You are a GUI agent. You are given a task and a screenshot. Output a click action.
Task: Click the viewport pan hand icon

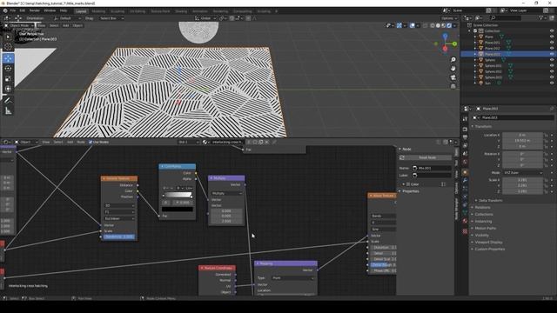(x=453, y=68)
